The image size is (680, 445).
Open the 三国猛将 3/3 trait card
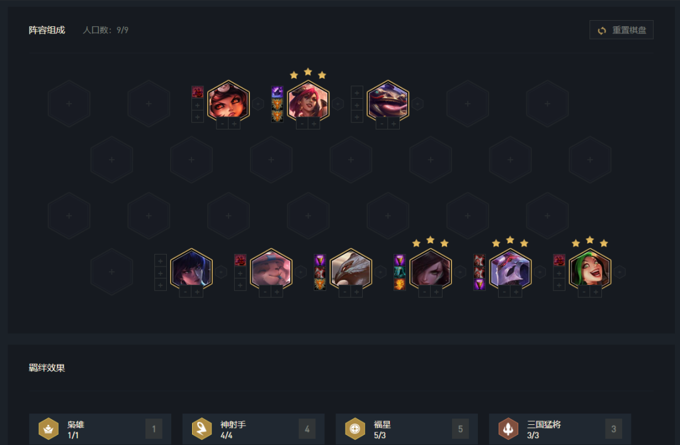[560, 429]
